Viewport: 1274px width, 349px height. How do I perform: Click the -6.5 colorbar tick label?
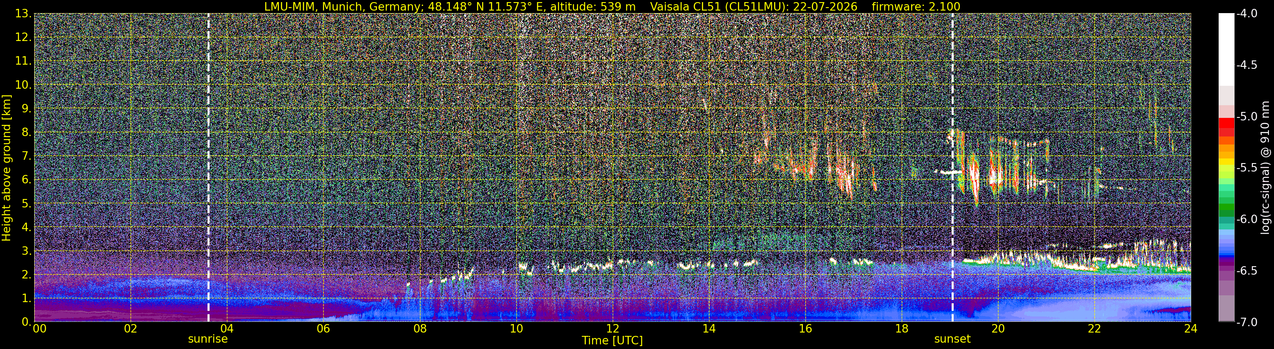pos(1246,270)
